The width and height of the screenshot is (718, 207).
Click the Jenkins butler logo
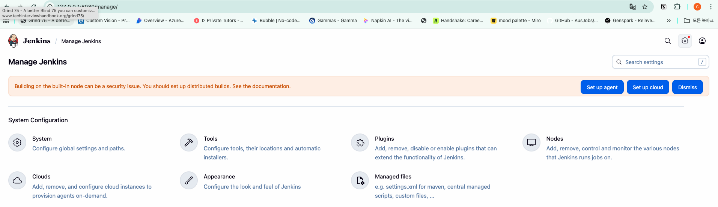14,41
